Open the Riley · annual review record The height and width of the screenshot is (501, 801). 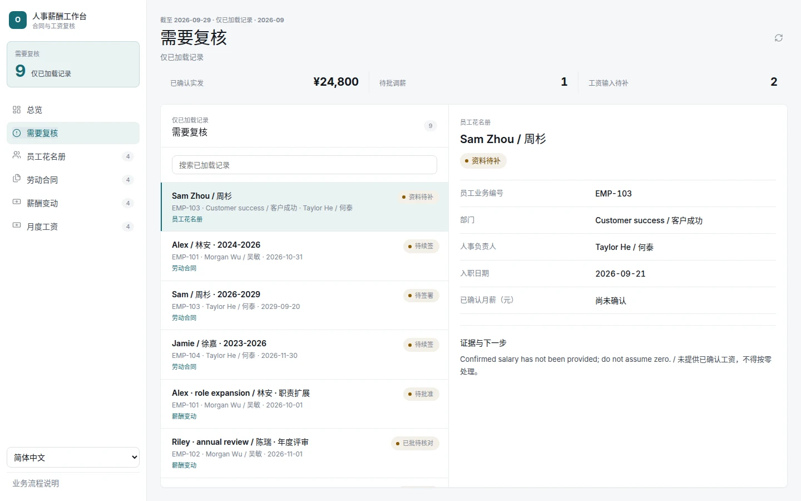coord(304,453)
